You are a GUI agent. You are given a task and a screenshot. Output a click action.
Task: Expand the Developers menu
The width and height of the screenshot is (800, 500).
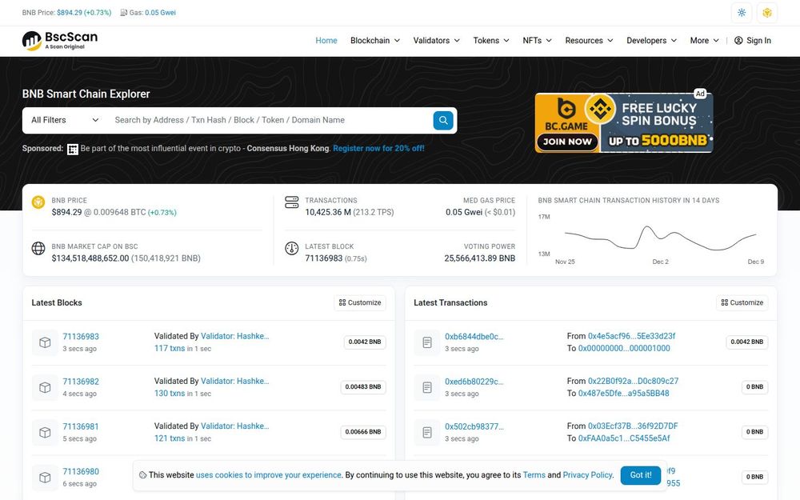[651, 40]
